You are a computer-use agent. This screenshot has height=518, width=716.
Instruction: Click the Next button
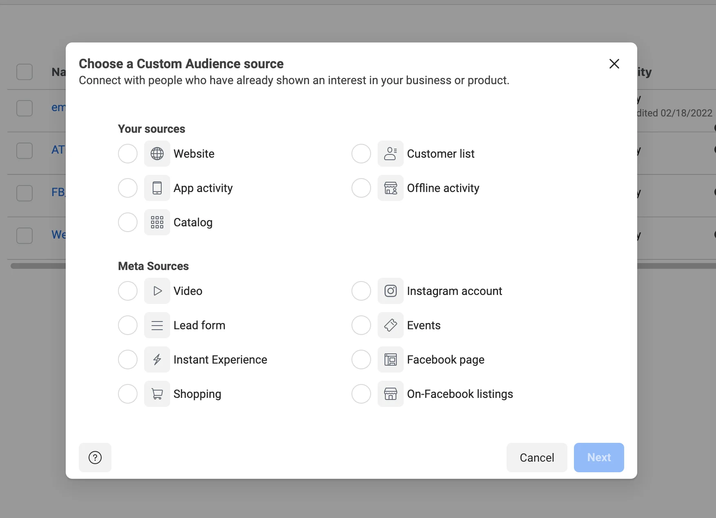point(599,458)
